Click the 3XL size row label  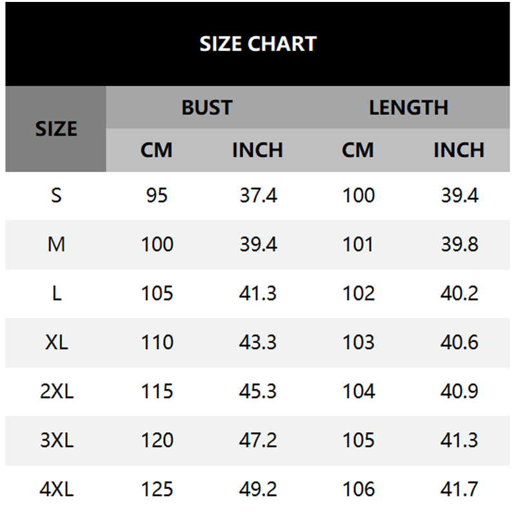pyautogui.click(x=56, y=441)
